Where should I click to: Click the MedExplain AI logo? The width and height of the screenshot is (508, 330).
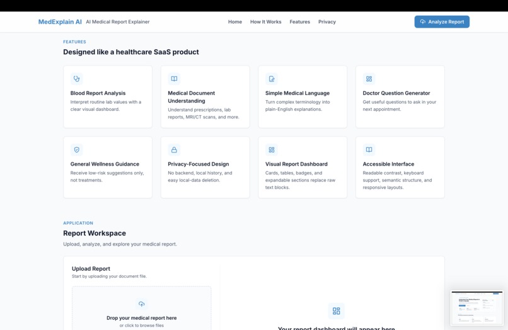[60, 21]
